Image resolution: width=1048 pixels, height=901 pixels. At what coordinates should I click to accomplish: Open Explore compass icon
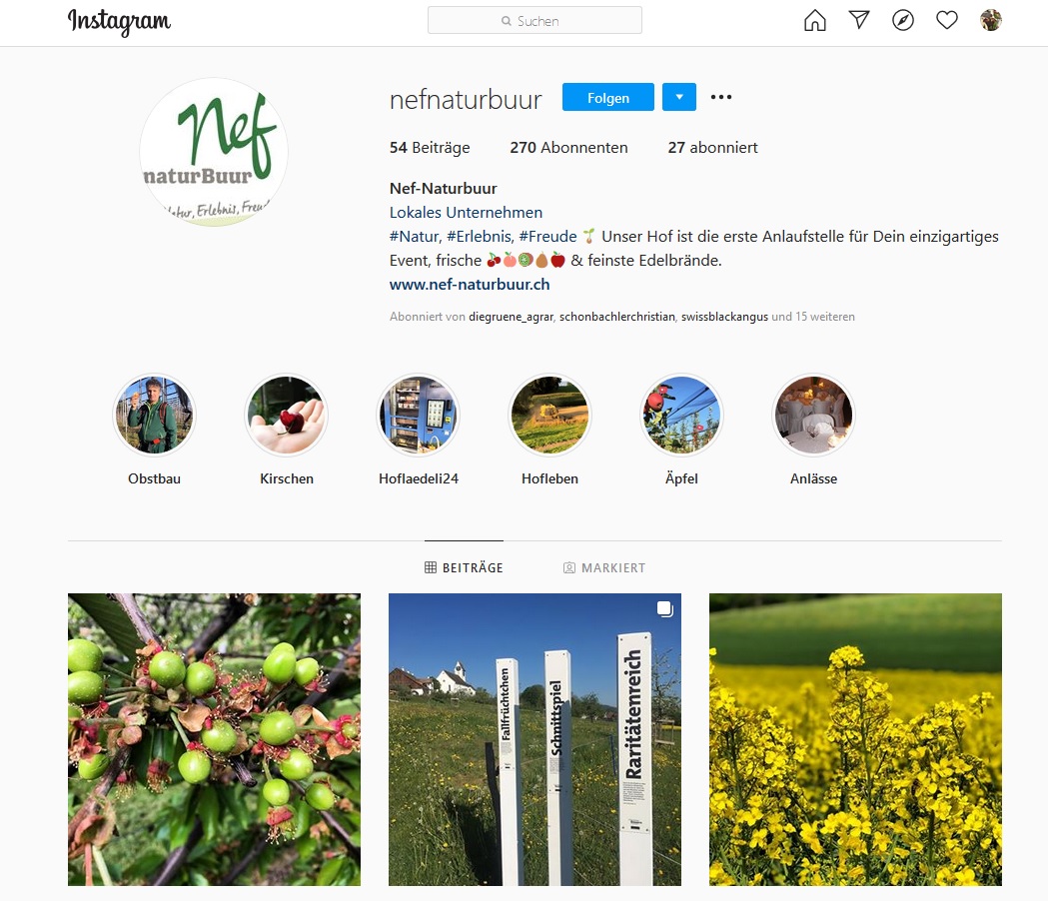click(903, 21)
